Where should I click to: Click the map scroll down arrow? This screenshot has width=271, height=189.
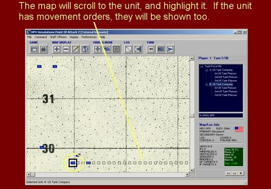pos(192,170)
